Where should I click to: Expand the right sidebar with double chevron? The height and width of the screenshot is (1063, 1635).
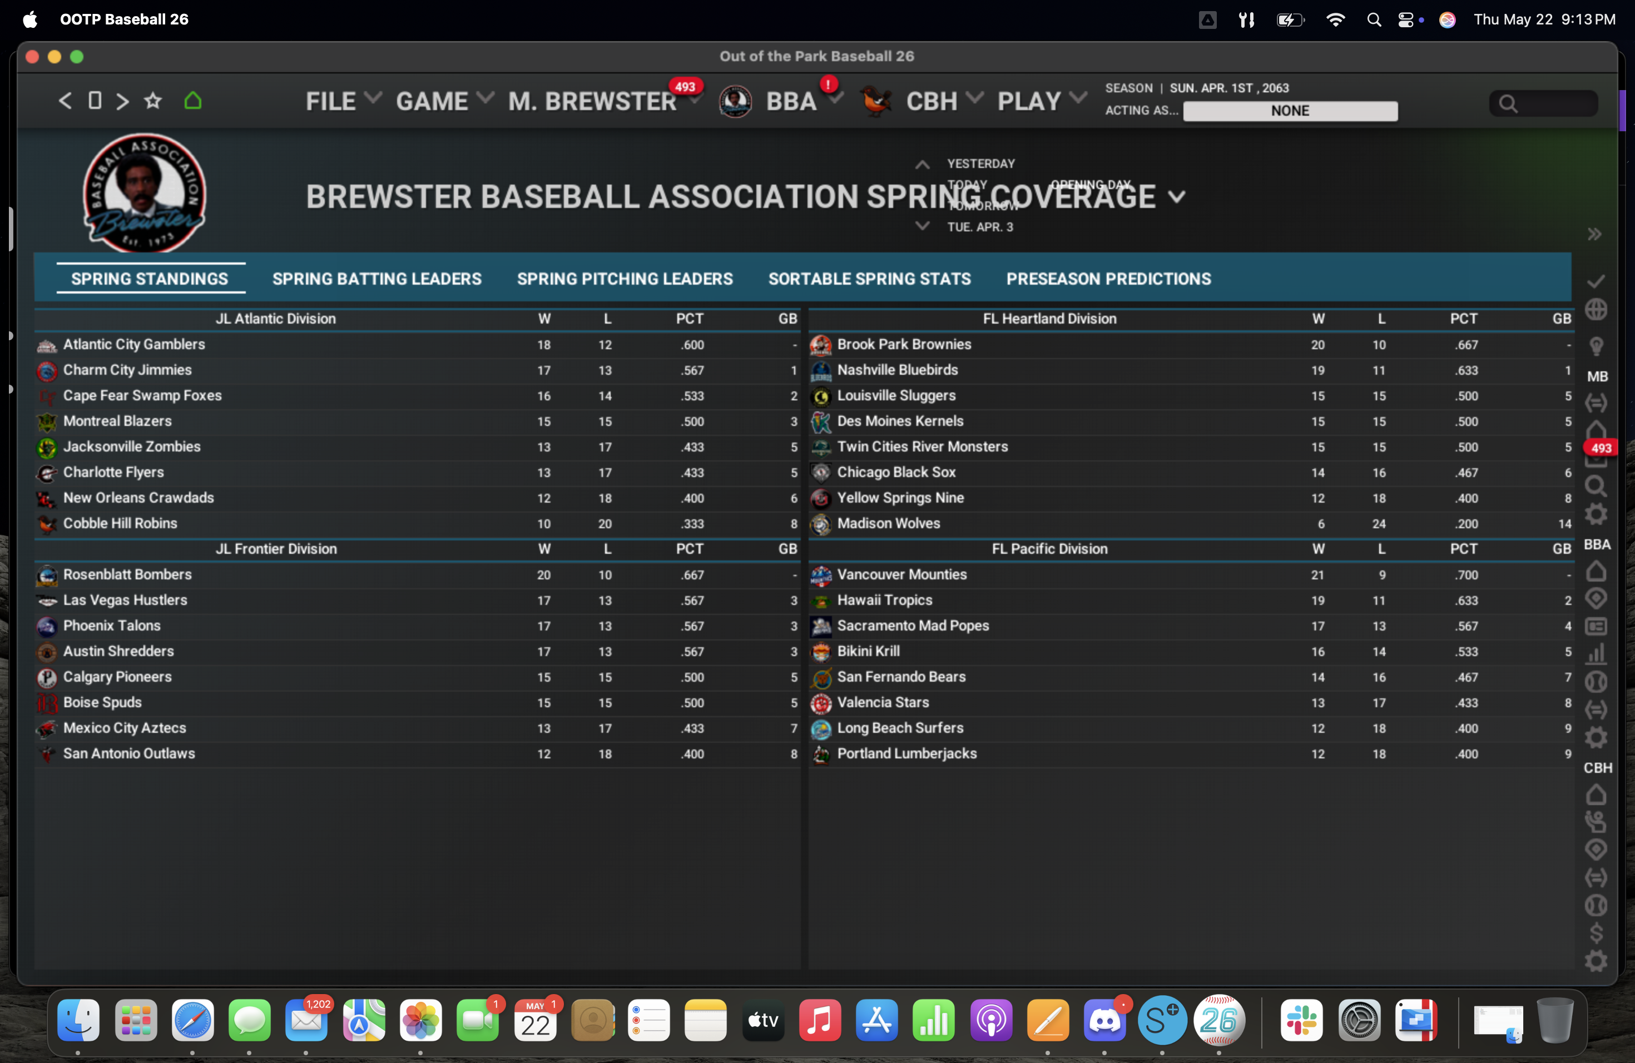[1594, 234]
